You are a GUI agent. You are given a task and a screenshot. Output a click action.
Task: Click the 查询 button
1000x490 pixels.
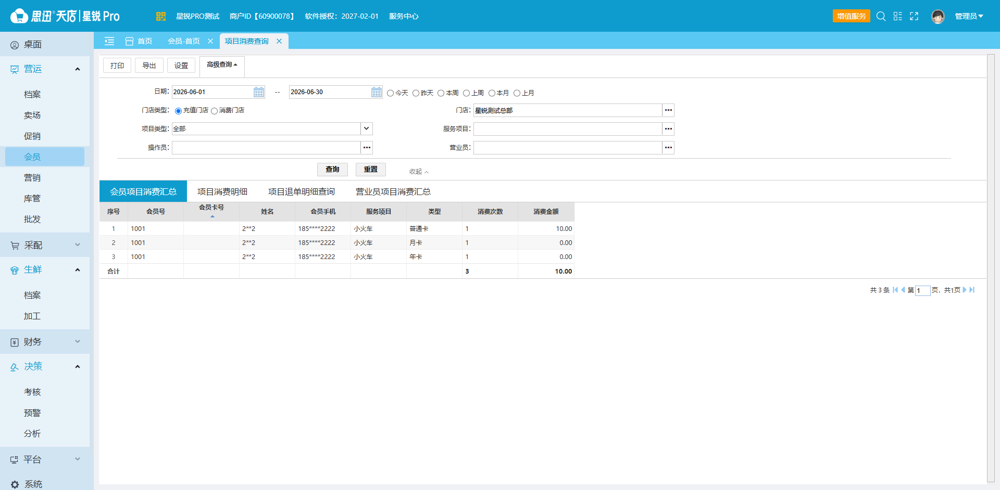click(x=332, y=170)
